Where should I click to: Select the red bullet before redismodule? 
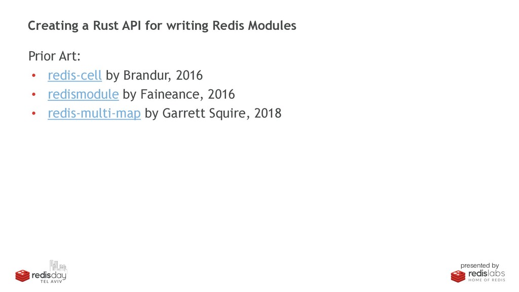[x=34, y=95]
